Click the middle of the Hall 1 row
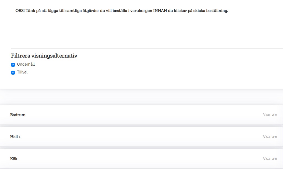The image size is (283, 169). 141,137
